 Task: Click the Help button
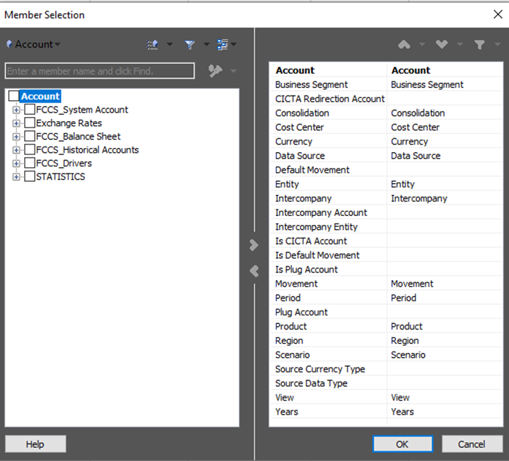click(x=35, y=444)
